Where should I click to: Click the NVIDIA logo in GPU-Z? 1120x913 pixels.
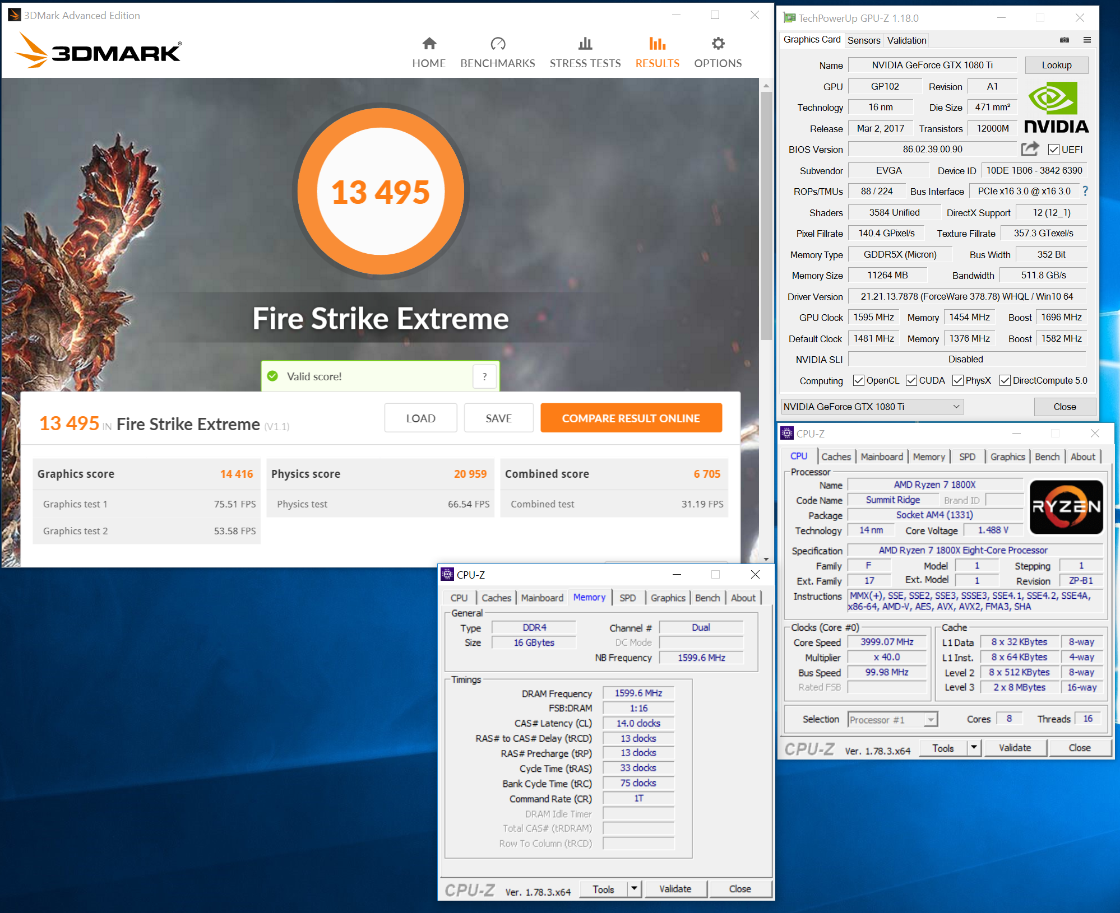(x=1056, y=108)
